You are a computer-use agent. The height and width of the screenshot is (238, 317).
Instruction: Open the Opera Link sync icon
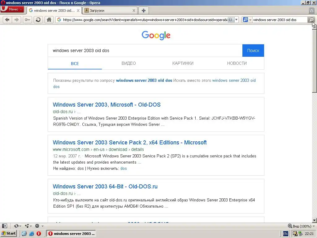pyautogui.click(x=16, y=226)
